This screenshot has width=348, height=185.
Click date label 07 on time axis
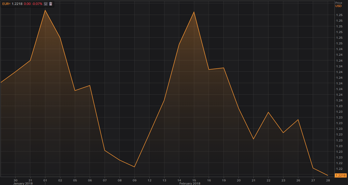105,180
